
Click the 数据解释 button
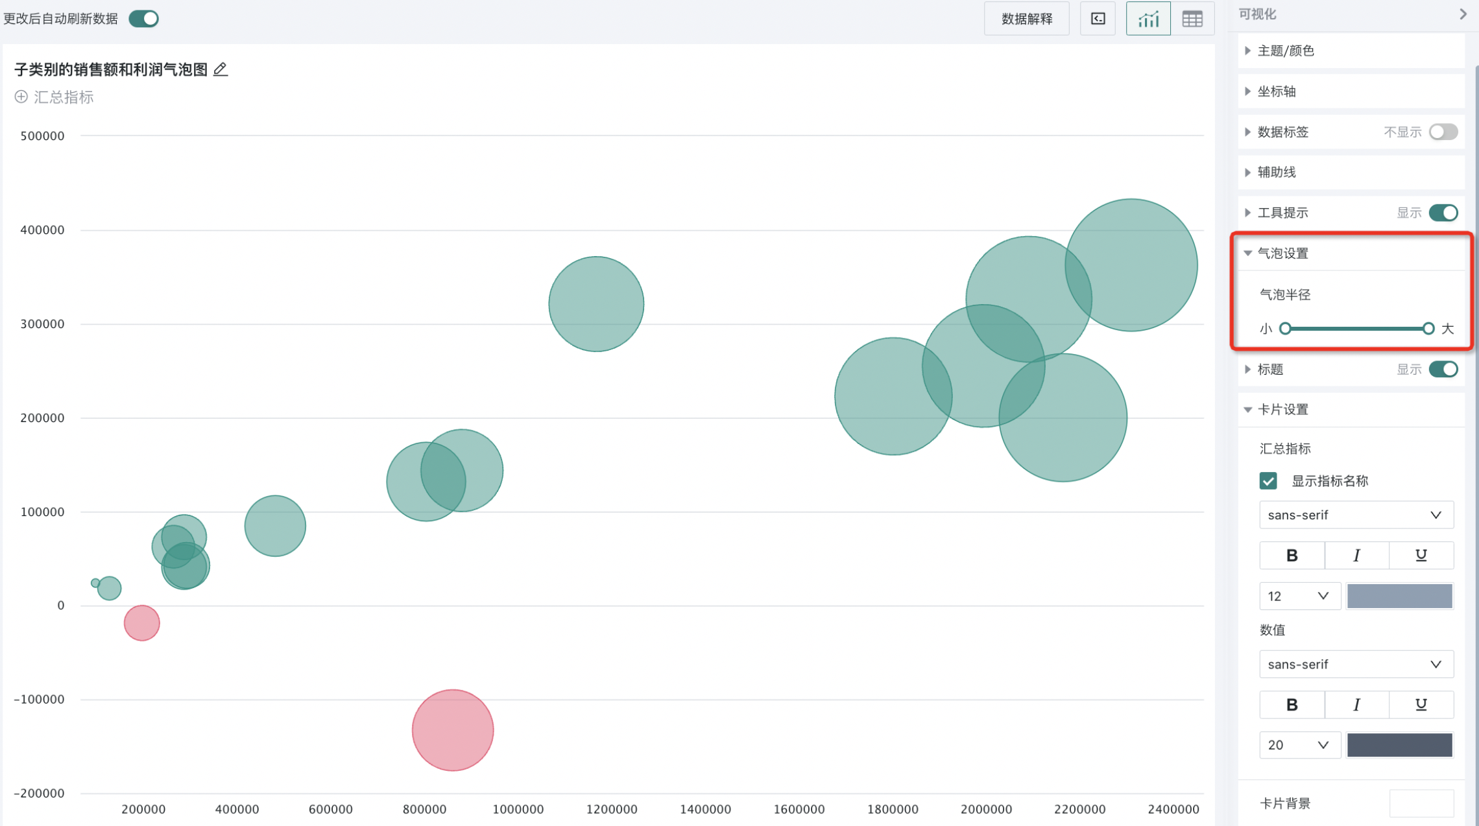pos(1026,19)
